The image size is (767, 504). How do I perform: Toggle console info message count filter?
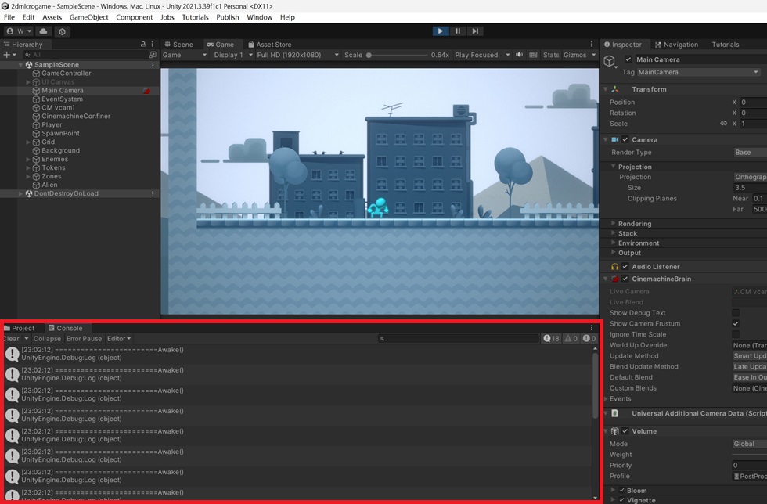click(551, 338)
